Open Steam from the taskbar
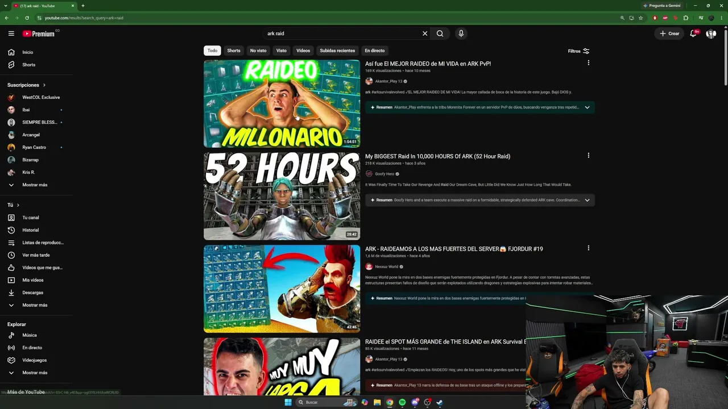The image size is (728, 409). pos(440,402)
